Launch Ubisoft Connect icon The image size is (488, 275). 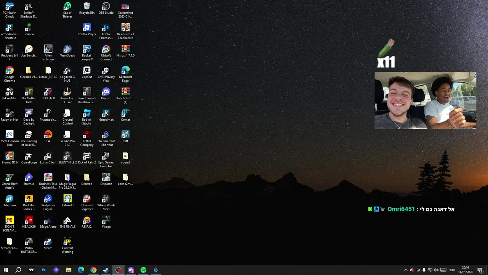tap(106, 53)
